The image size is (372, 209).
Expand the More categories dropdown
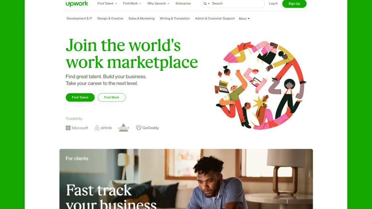tap(244, 19)
